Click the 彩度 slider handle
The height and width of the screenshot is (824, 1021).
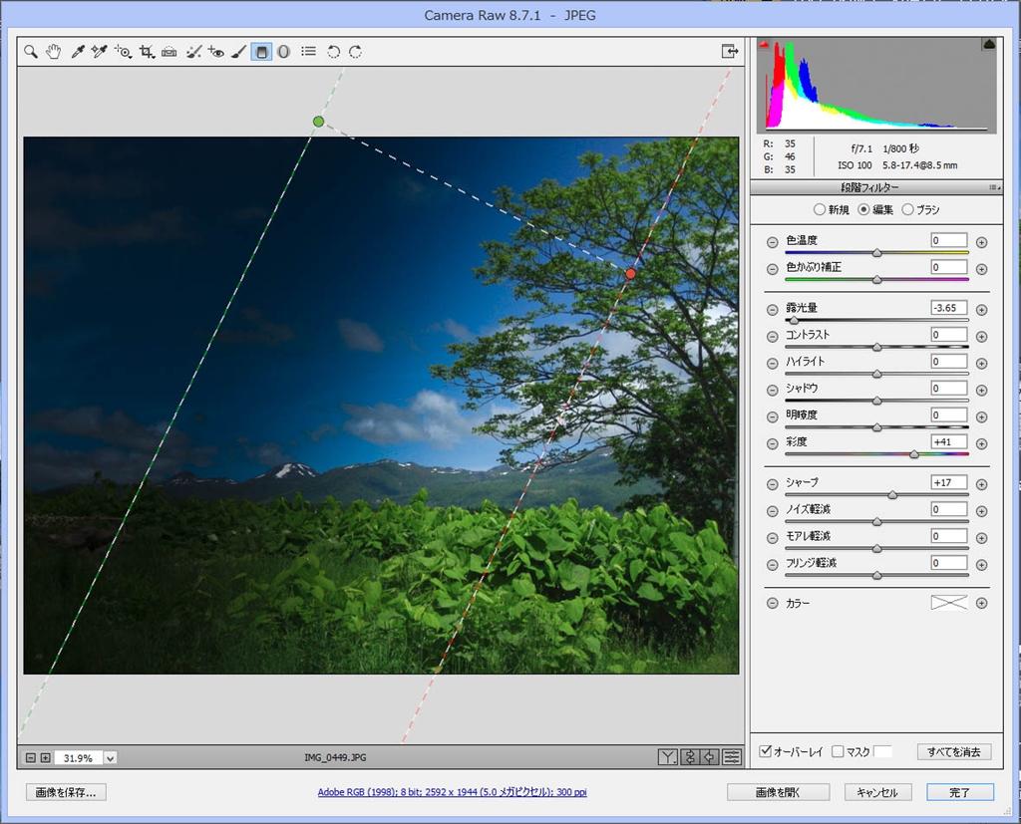[914, 453]
